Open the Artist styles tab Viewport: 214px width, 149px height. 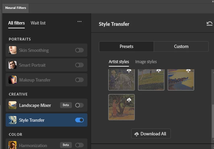click(119, 62)
